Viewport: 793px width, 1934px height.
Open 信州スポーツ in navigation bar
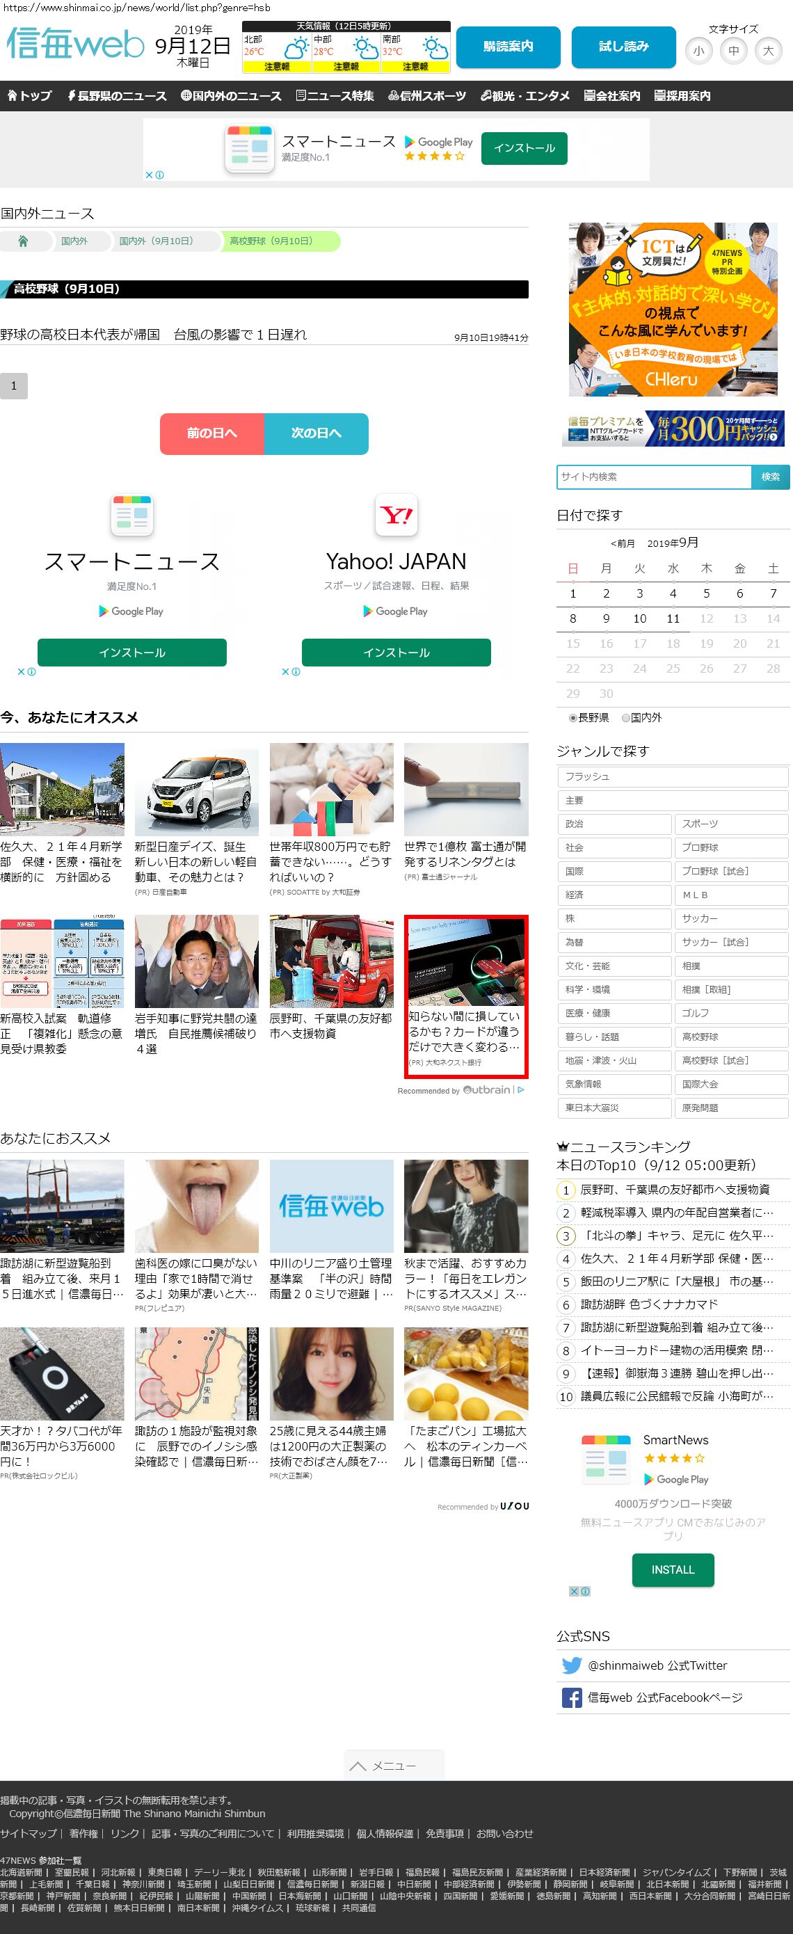tap(427, 96)
